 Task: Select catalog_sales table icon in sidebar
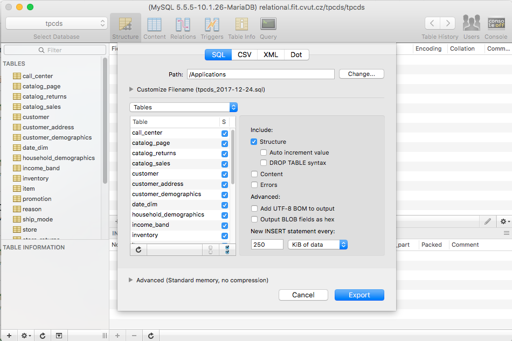tap(17, 107)
